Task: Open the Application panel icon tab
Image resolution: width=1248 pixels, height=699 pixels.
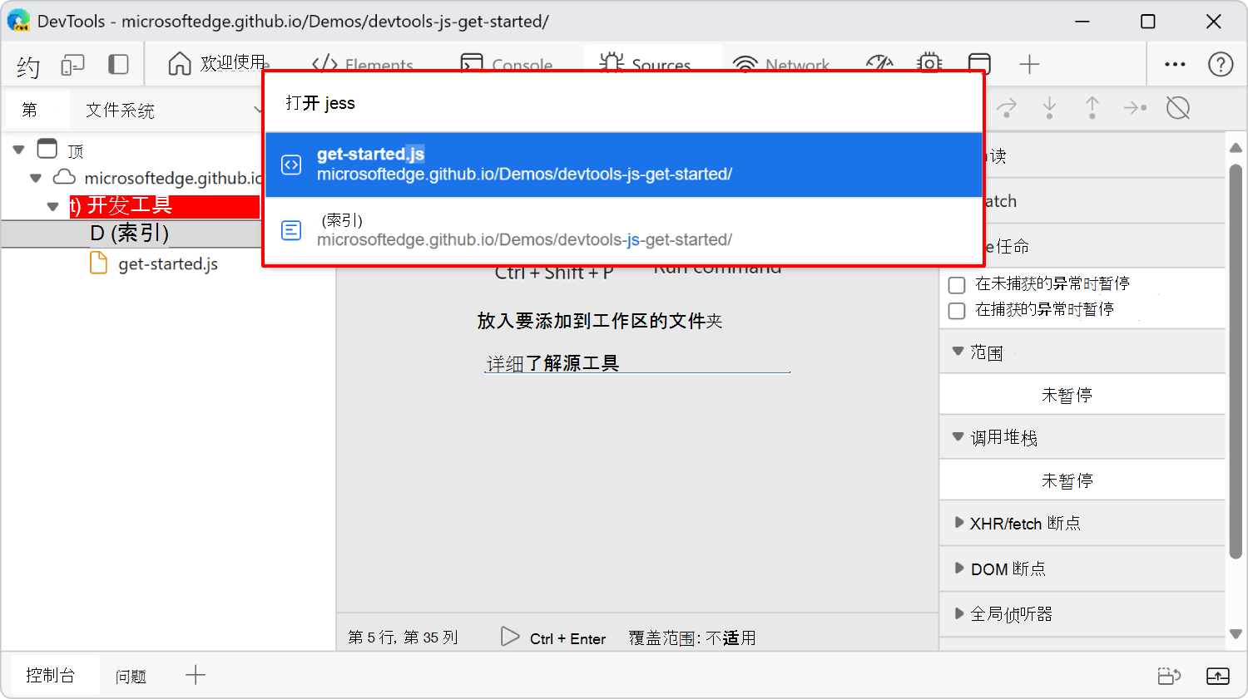Action: (x=979, y=64)
